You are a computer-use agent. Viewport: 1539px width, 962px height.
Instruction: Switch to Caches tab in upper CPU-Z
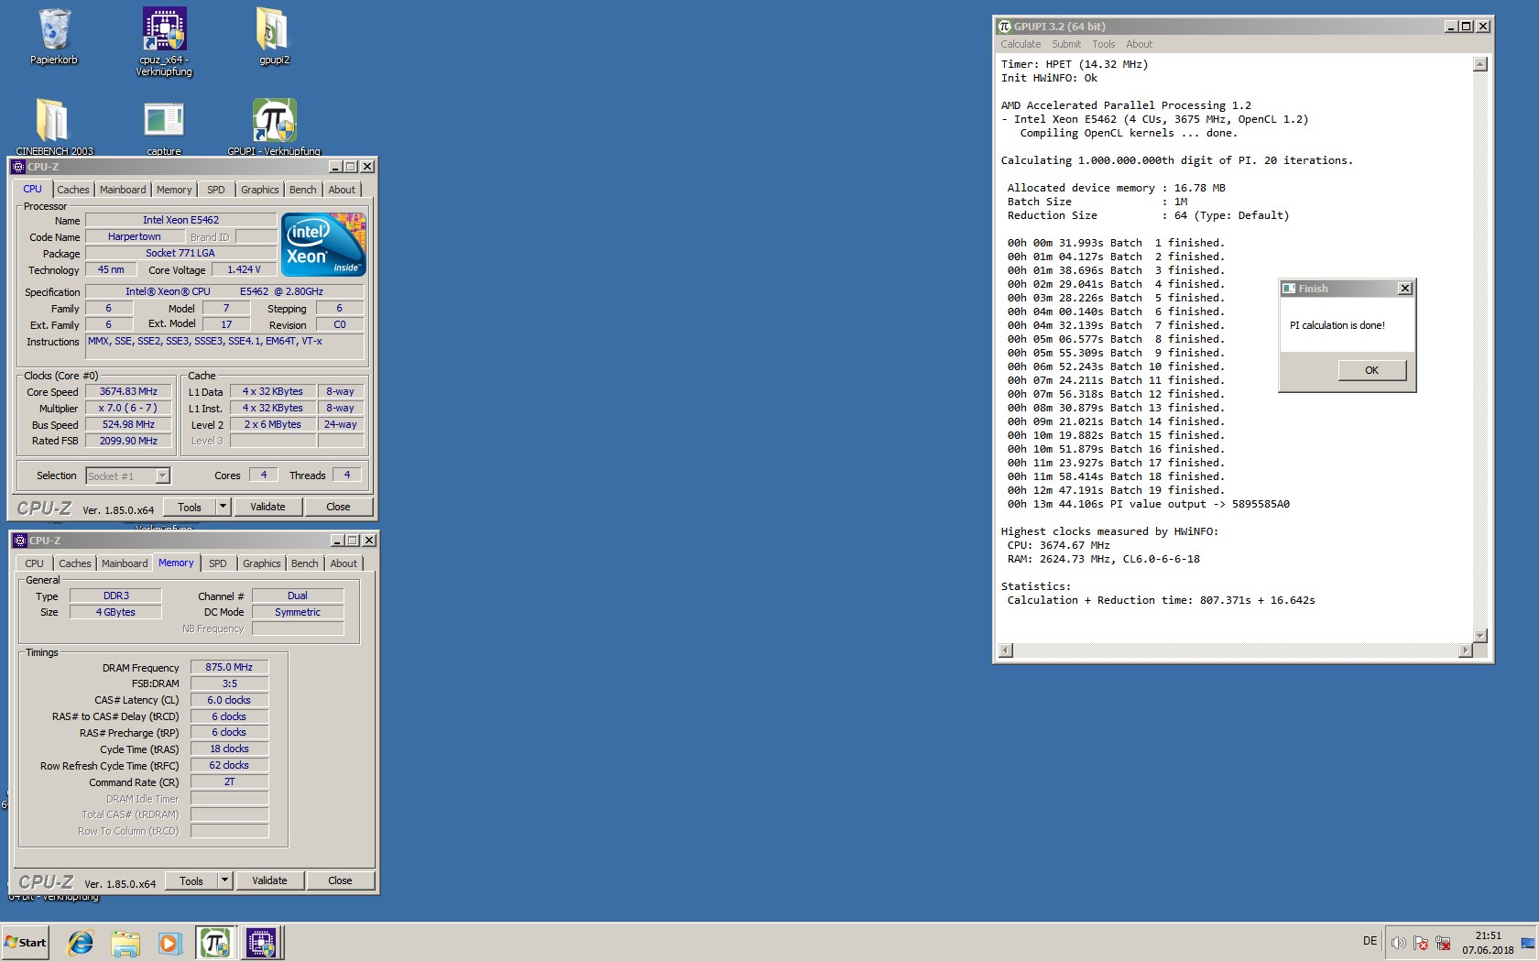point(73,190)
